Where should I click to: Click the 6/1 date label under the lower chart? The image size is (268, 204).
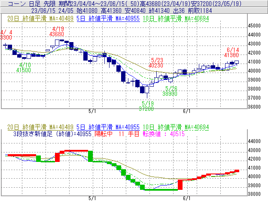click(187, 198)
